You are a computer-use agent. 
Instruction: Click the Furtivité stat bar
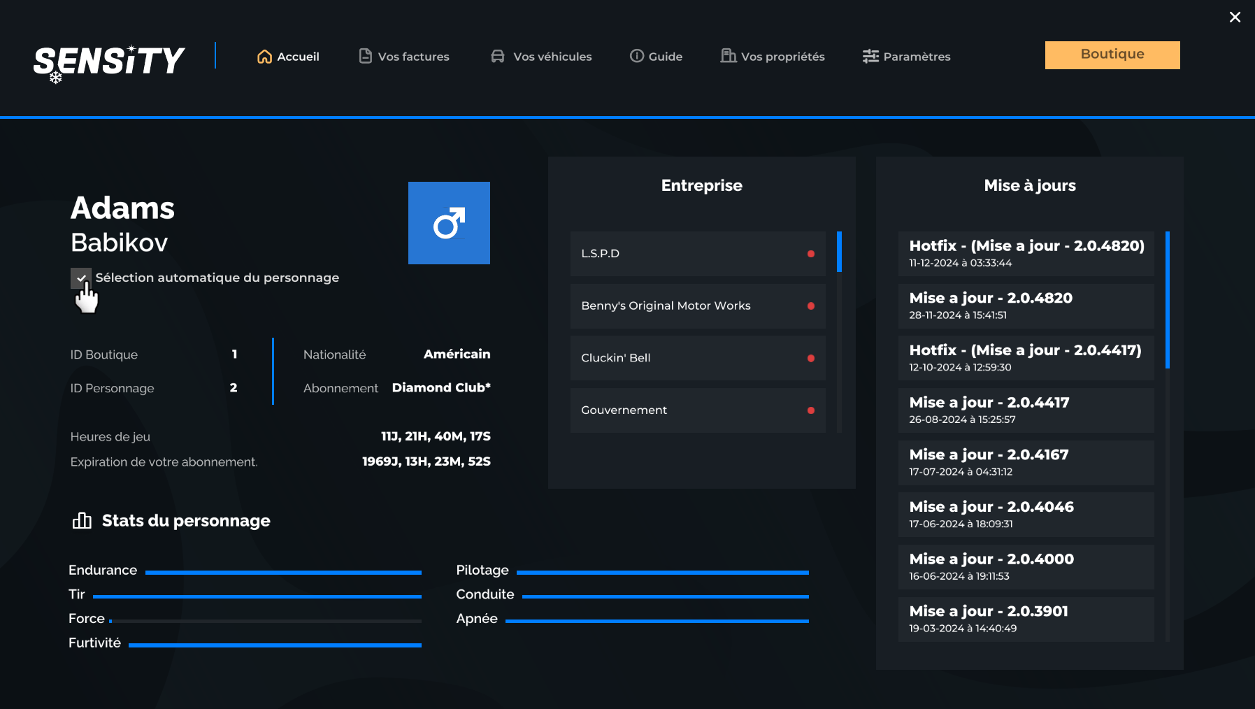pyautogui.click(x=275, y=645)
